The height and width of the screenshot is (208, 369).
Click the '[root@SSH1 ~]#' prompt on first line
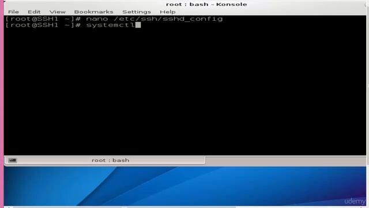point(43,18)
